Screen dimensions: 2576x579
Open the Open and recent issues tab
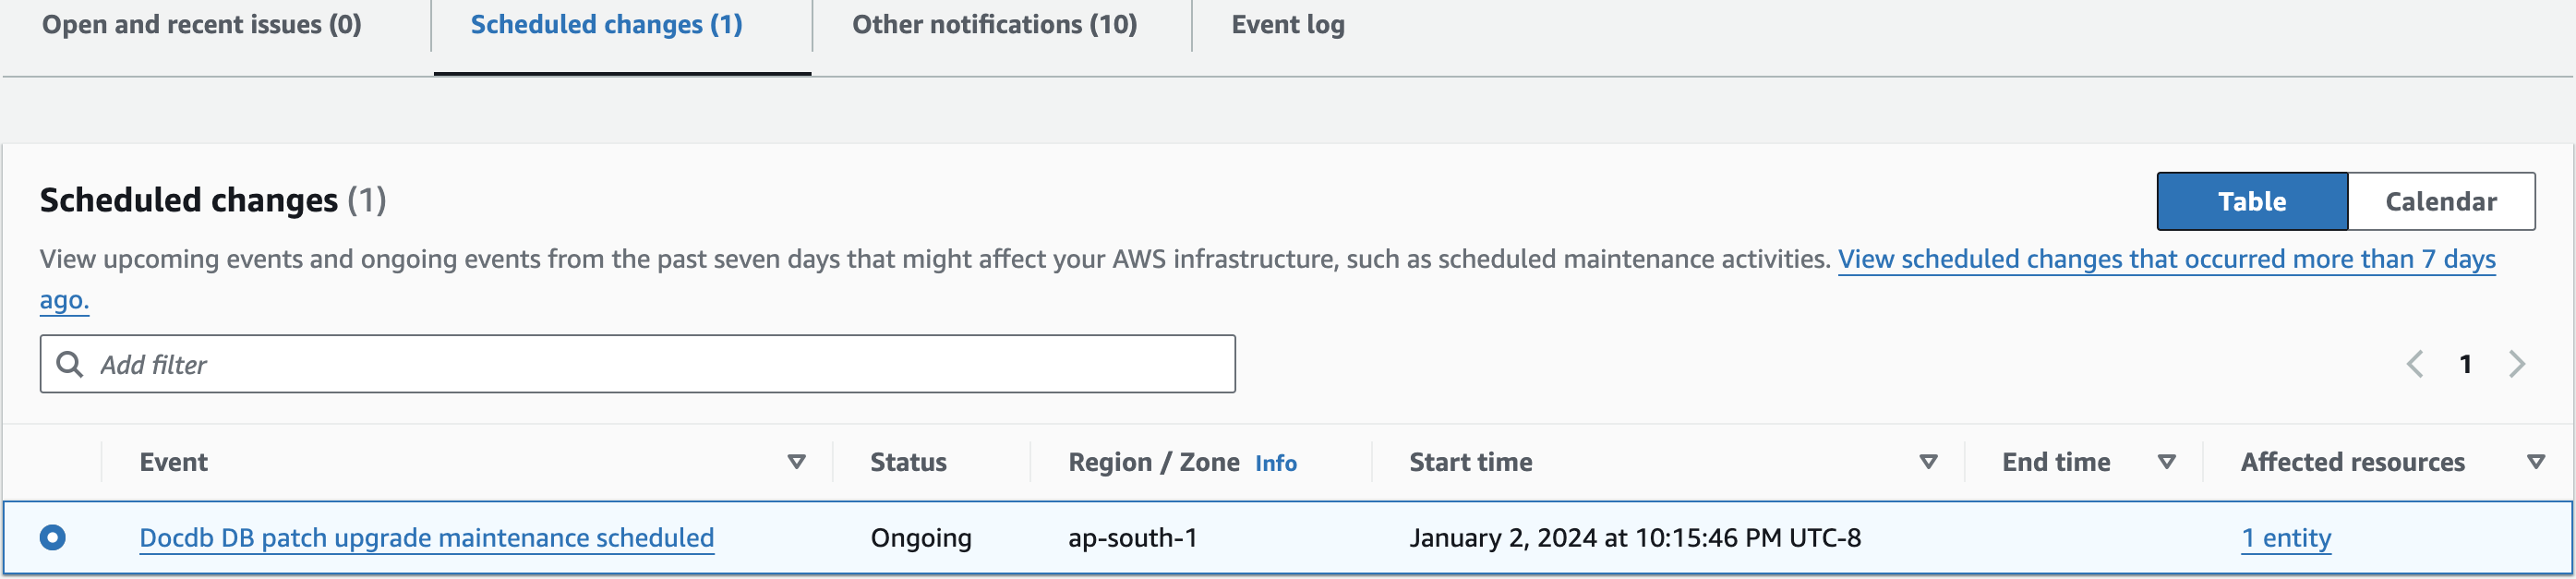point(200,24)
